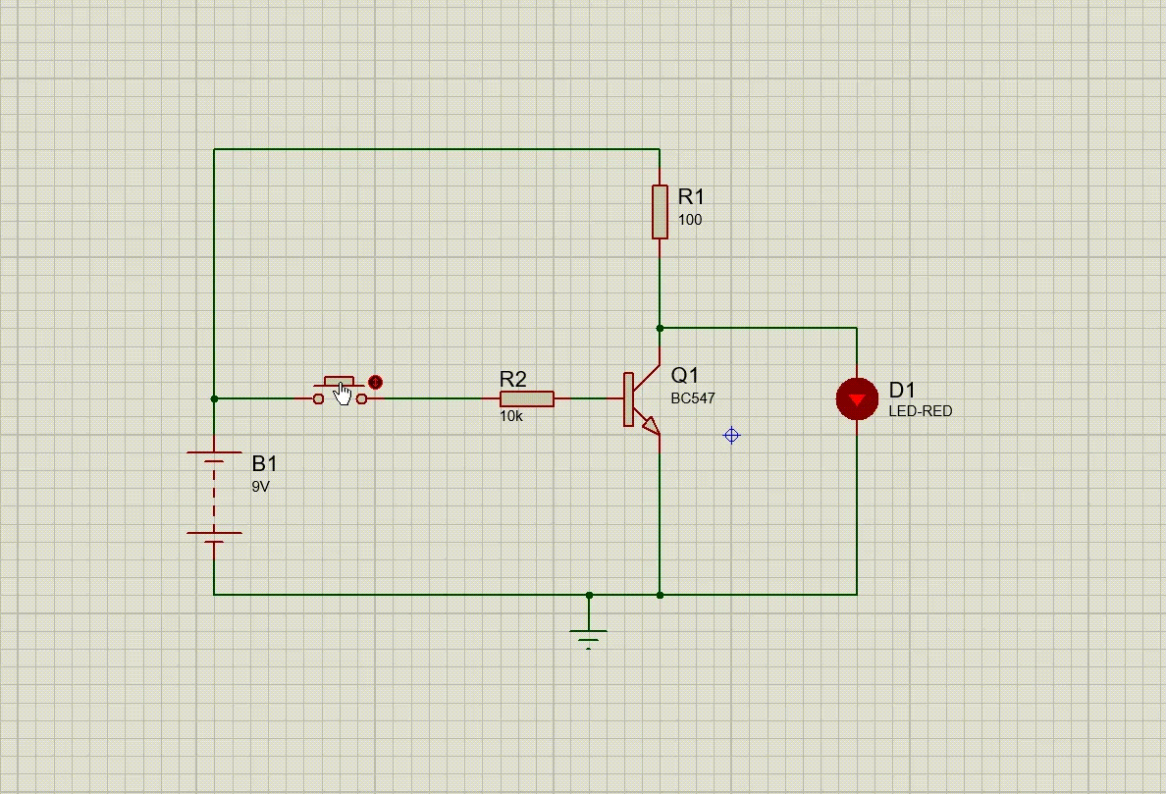1166x794 pixels.
Task: Click the battery's lower cell symbol
Action: point(213,532)
